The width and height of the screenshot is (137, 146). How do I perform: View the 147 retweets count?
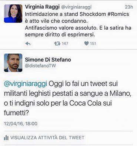click(65, 43)
